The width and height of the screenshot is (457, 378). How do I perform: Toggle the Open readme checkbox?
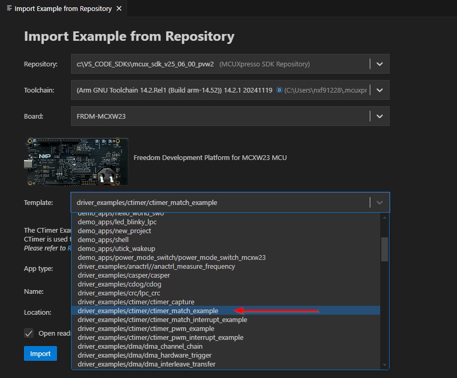pyautogui.click(x=29, y=333)
